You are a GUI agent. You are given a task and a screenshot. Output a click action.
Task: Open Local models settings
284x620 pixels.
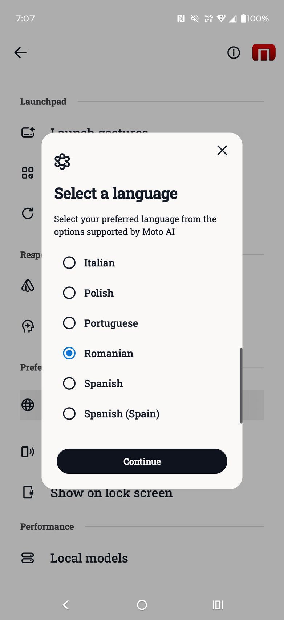[89, 558]
